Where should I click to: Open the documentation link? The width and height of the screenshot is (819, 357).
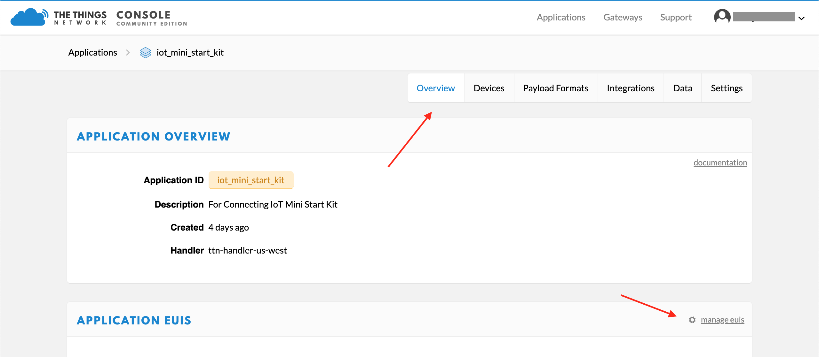click(x=720, y=163)
